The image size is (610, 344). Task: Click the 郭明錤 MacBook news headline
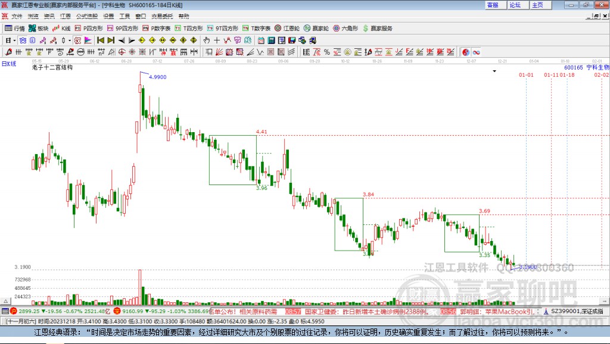497,311
